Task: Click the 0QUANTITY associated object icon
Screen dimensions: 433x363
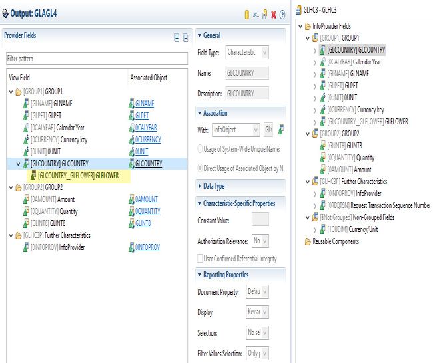Action: tap(131, 211)
